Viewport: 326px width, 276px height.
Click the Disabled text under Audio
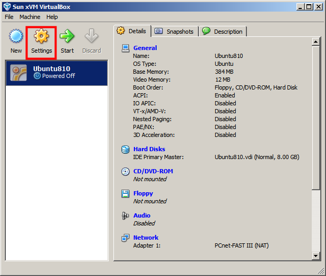tap(144, 223)
